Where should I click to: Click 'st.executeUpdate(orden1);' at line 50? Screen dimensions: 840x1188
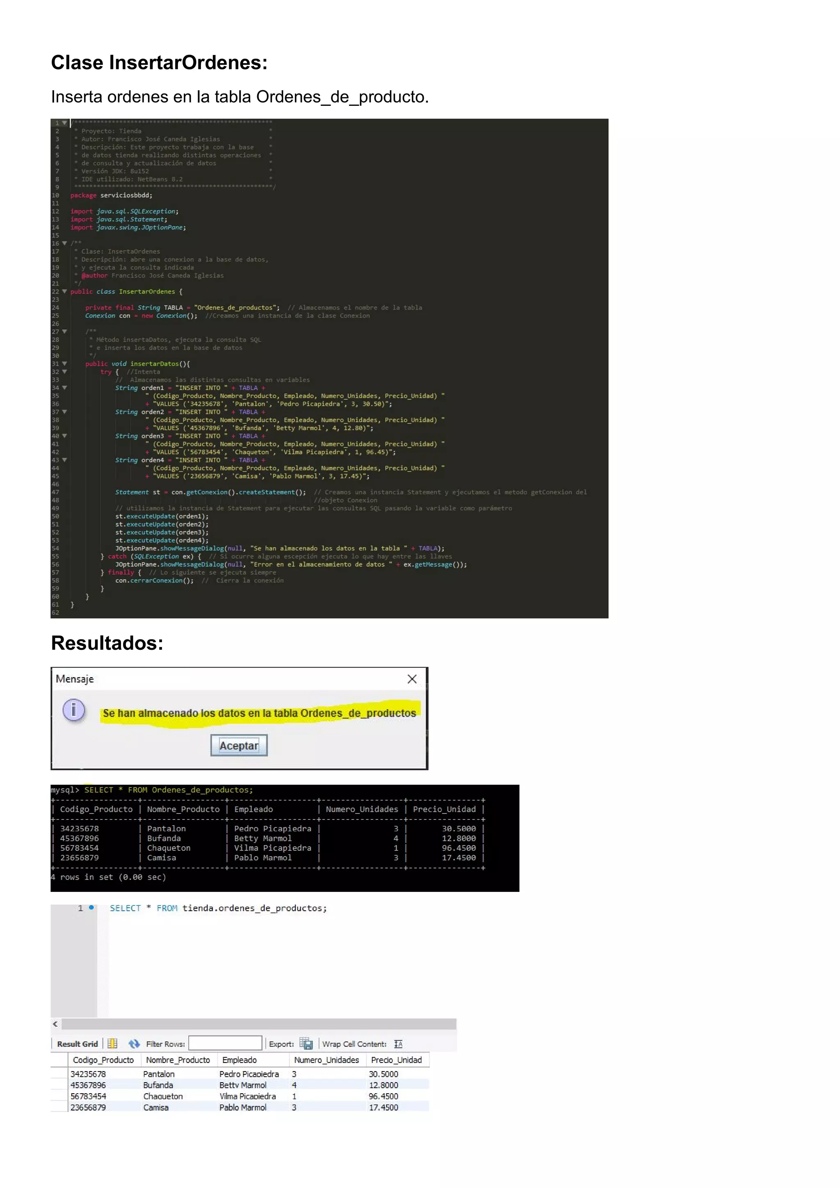click(162, 516)
